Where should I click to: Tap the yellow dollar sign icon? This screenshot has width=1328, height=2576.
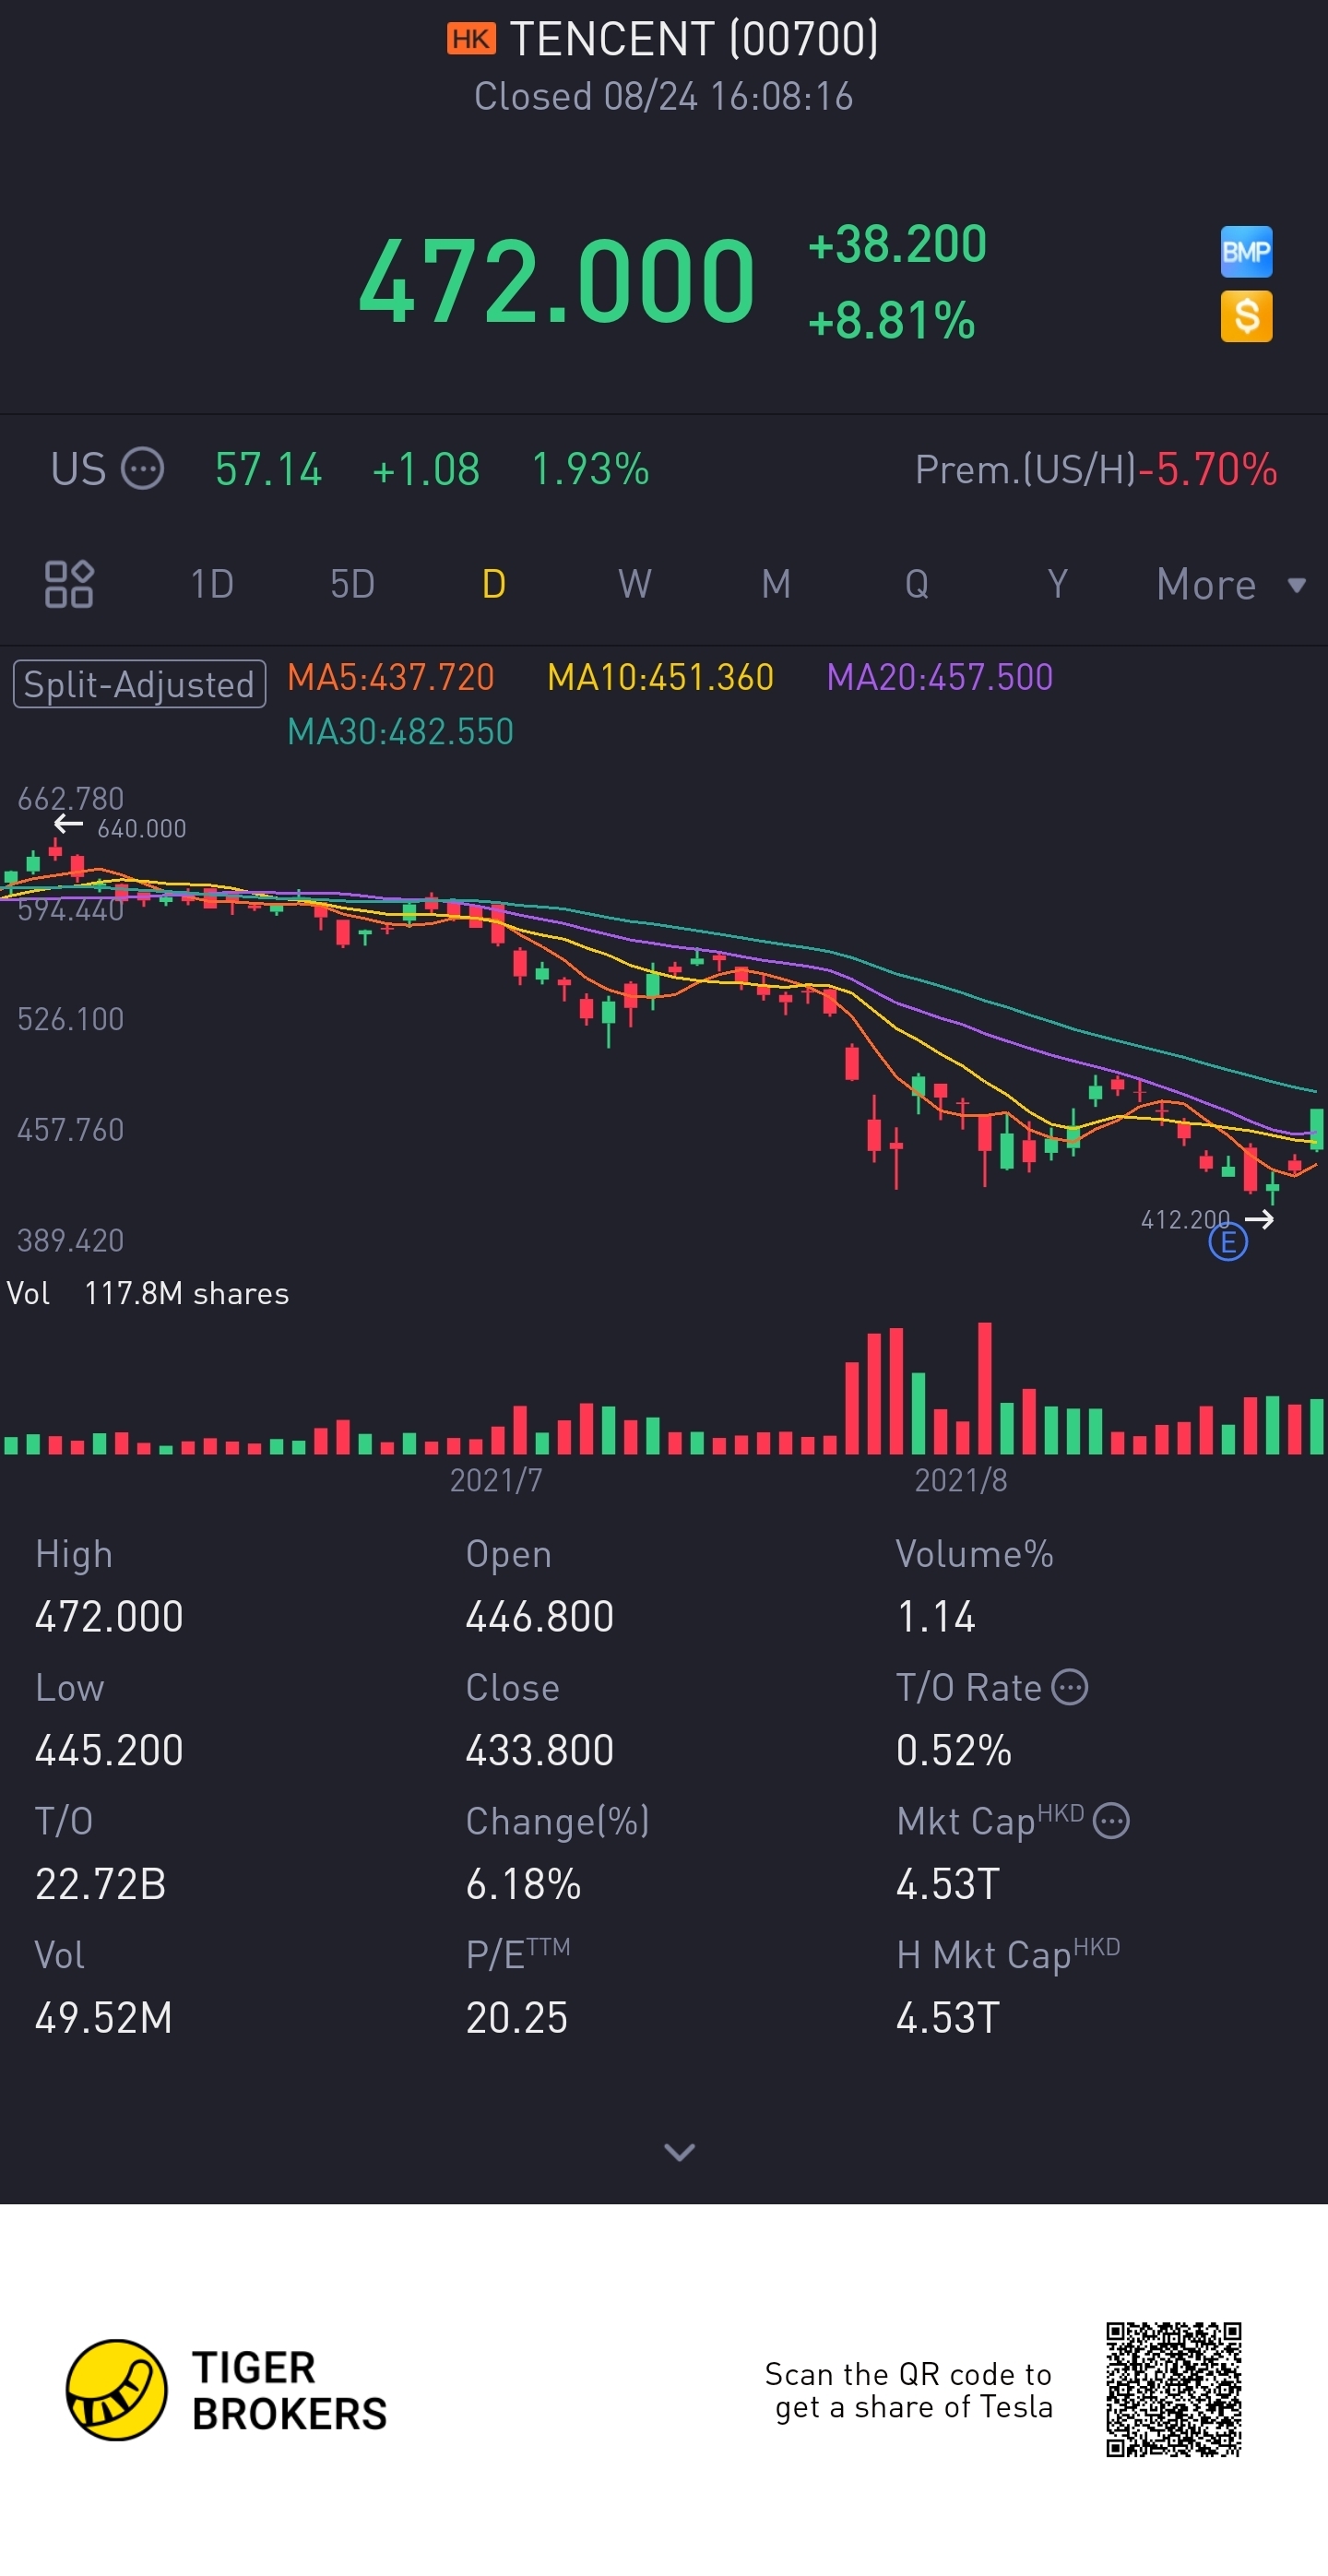click(1245, 316)
